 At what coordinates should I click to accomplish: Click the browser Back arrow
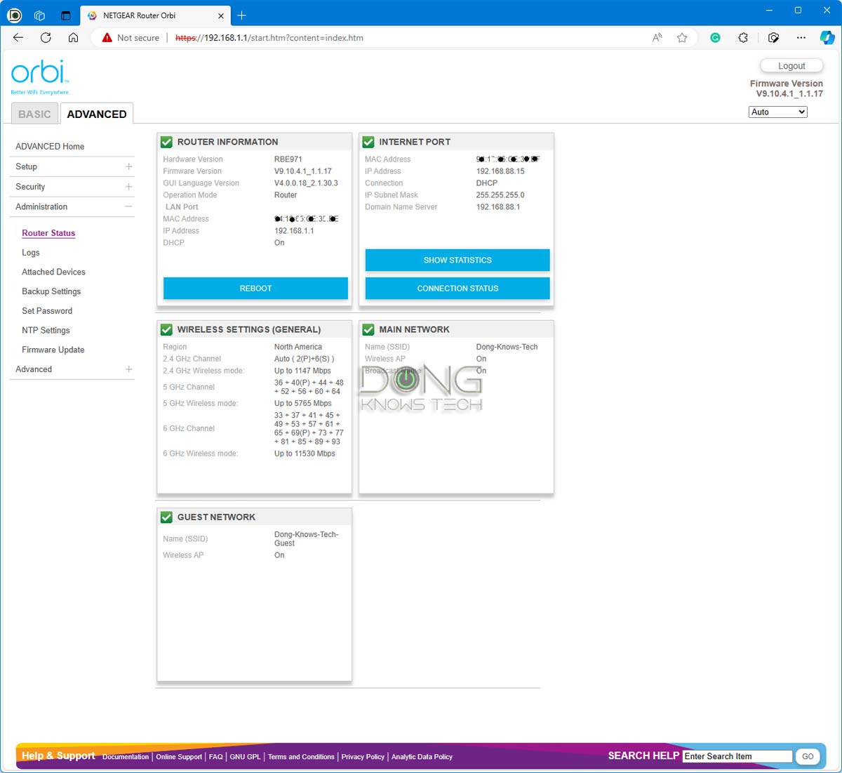(18, 38)
